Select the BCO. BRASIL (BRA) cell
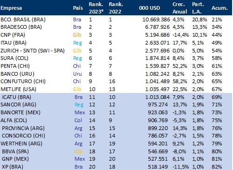This screenshot has height=170, width=233. click(23, 20)
